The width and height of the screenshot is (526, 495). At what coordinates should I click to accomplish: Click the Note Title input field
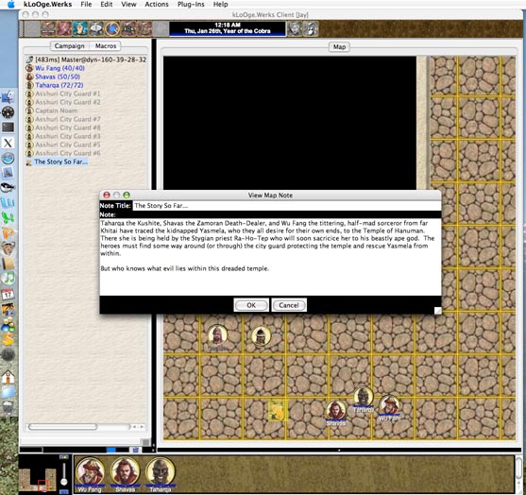pos(287,206)
